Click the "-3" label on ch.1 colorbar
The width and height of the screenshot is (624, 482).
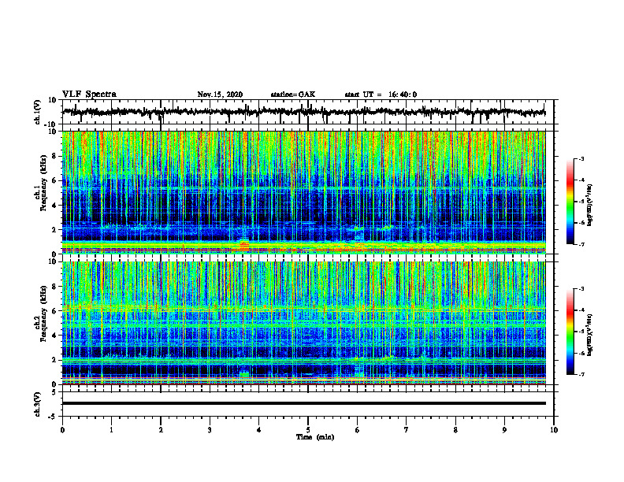tap(581, 158)
